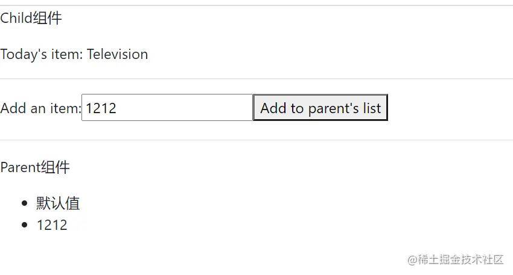
Task: Select the "1212" entry in the parent list
Action: (x=52, y=225)
